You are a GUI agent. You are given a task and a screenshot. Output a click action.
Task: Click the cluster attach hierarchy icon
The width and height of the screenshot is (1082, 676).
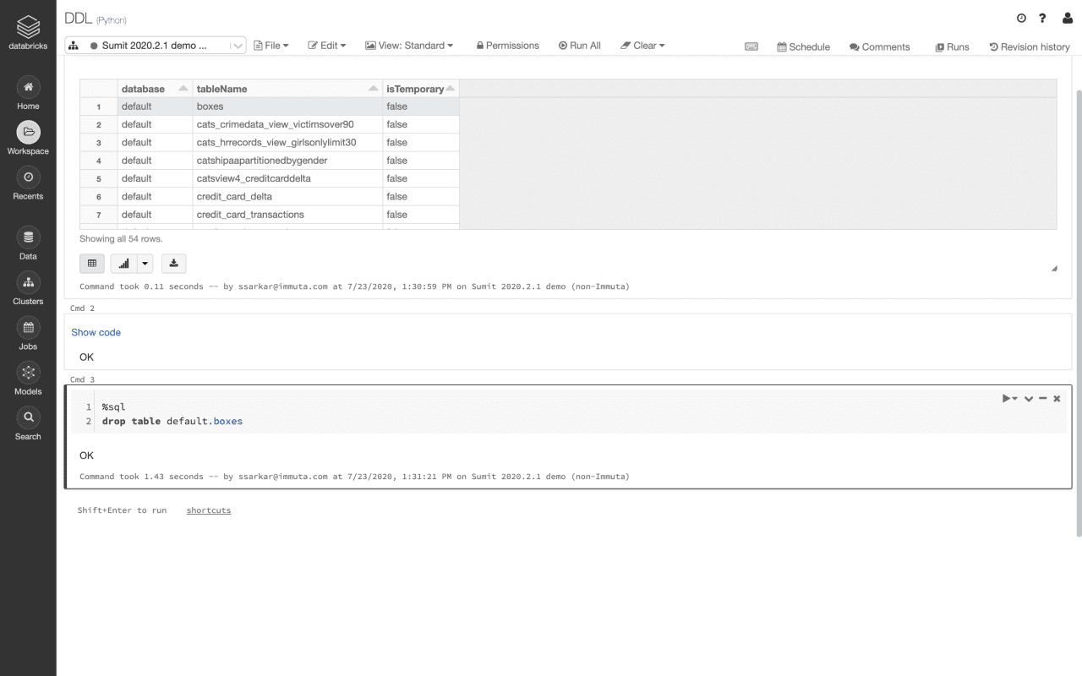point(74,46)
